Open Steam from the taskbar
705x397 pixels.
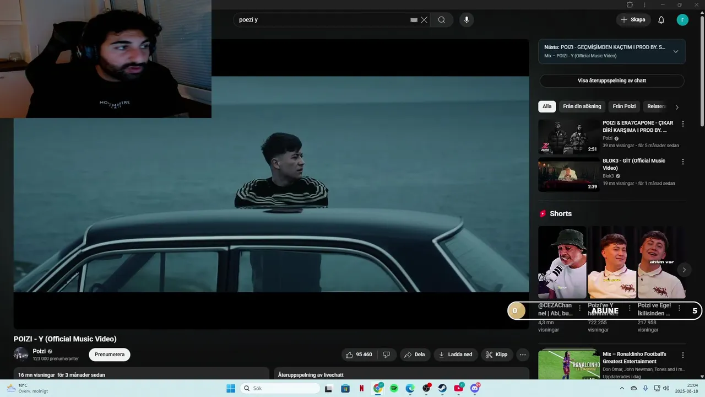coord(442,388)
